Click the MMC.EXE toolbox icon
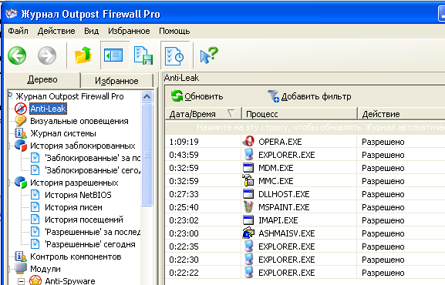 [248, 181]
